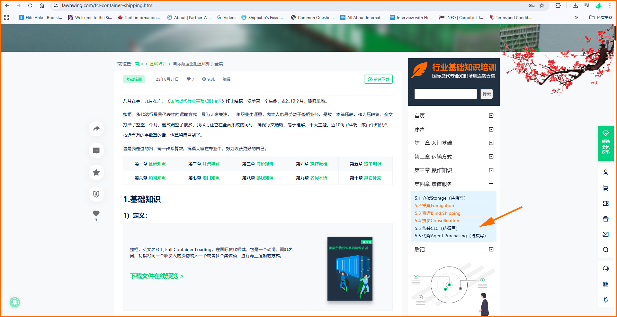Expand the 第一章 入门基础 chapter
617x317 pixels.
tap(491, 143)
